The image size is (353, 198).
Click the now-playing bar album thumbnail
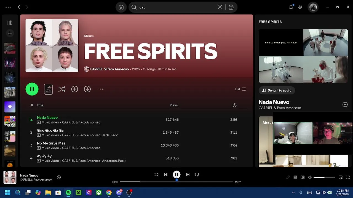[10, 177]
